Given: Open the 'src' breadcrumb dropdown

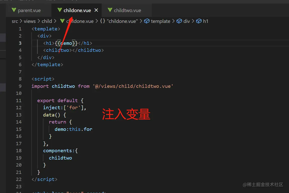Looking at the screenshot, I should (15, 21).
